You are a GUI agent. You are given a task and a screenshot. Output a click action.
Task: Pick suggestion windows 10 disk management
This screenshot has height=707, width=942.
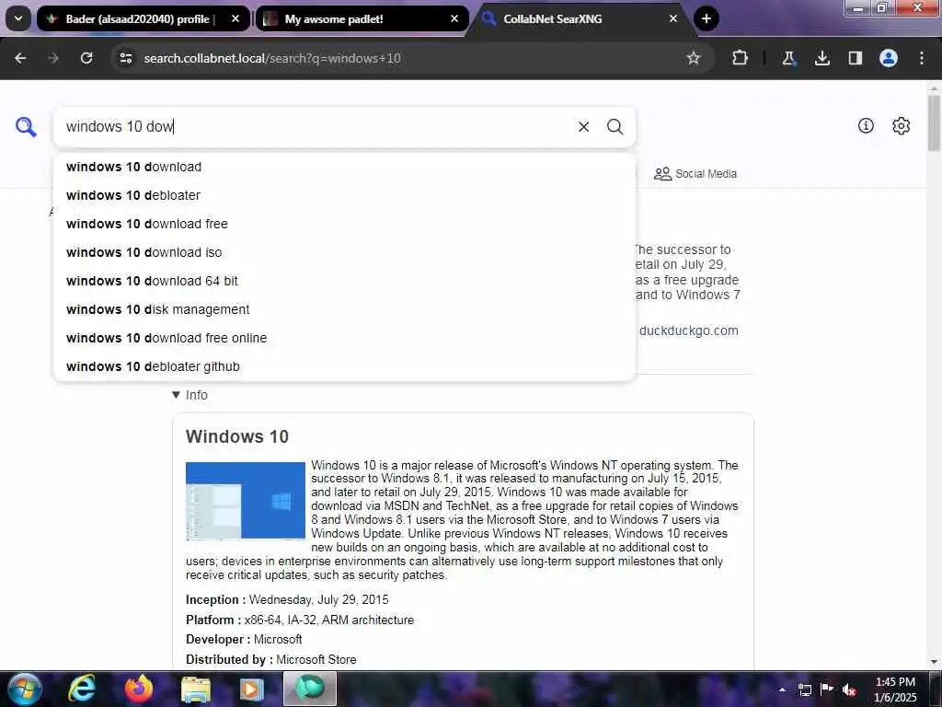344,309
